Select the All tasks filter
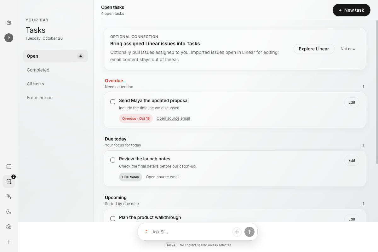 (x=55, y=84)
